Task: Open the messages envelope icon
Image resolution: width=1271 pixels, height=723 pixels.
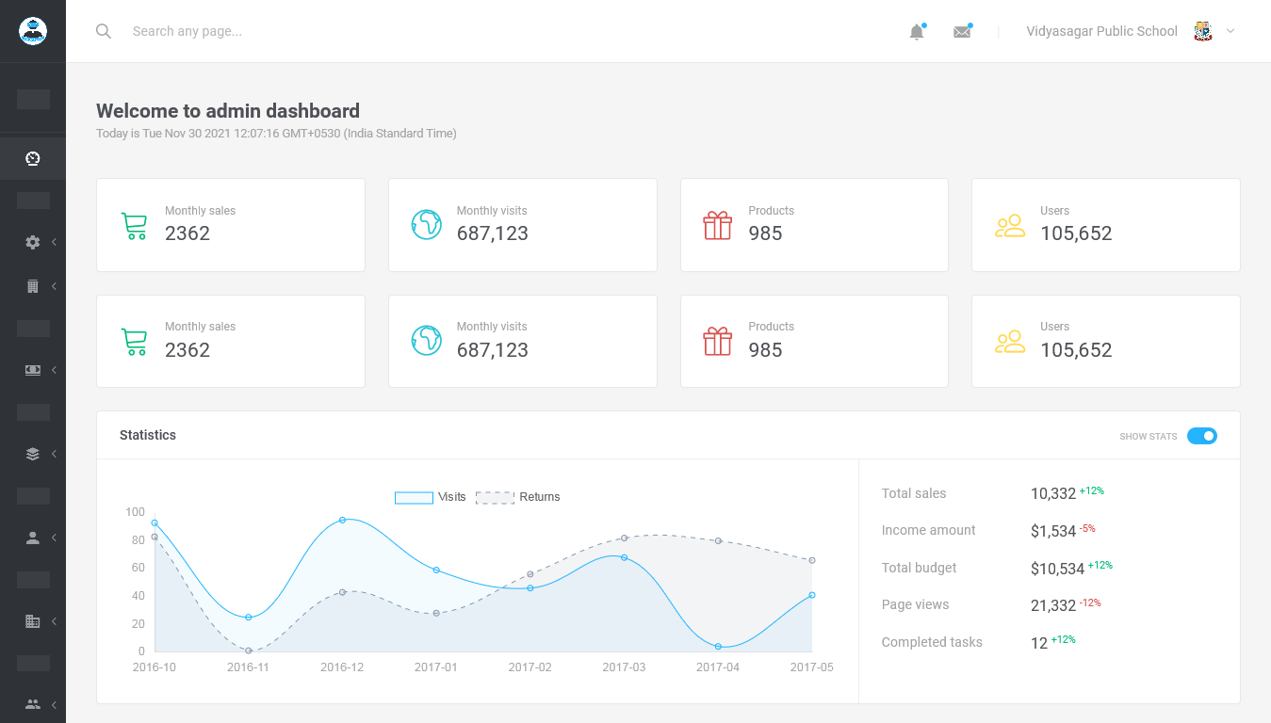Action: tap(962, 32)
